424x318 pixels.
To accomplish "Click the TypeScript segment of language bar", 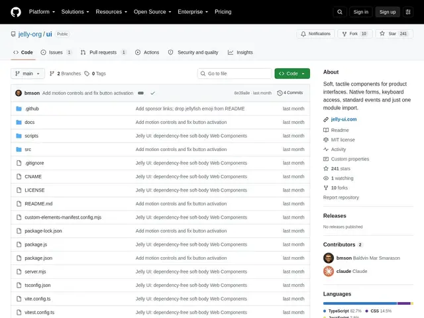I will click(x=360, y=303).
